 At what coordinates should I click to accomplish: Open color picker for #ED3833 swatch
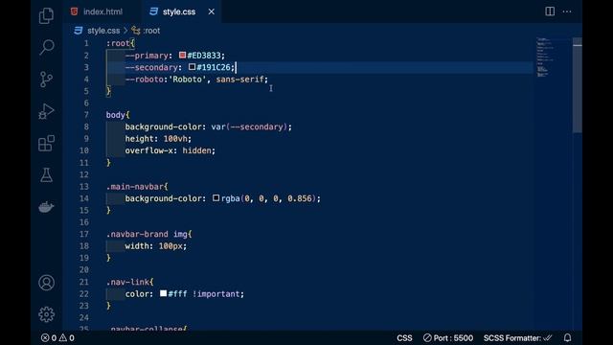pos(182,56)
